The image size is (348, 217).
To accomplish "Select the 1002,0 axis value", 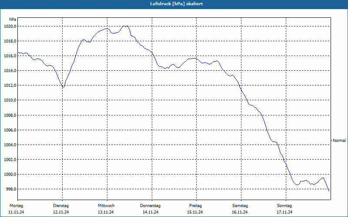I will 10,160.
